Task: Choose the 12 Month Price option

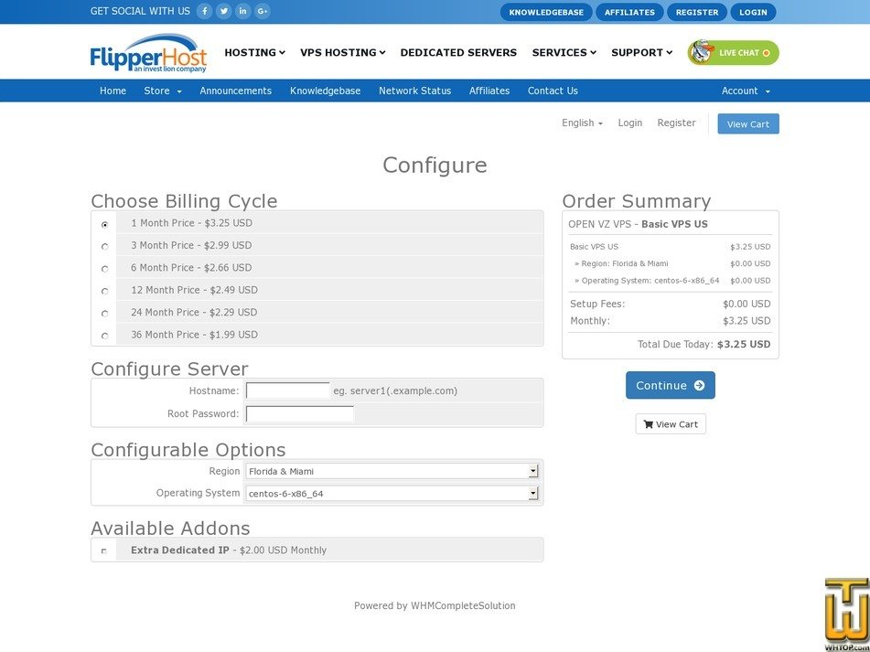Action: pyautogui.click(x=104, y=290)
